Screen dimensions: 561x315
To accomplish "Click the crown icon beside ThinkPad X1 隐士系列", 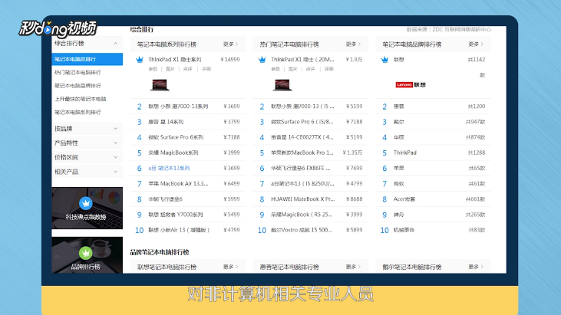I will (140, 60).
